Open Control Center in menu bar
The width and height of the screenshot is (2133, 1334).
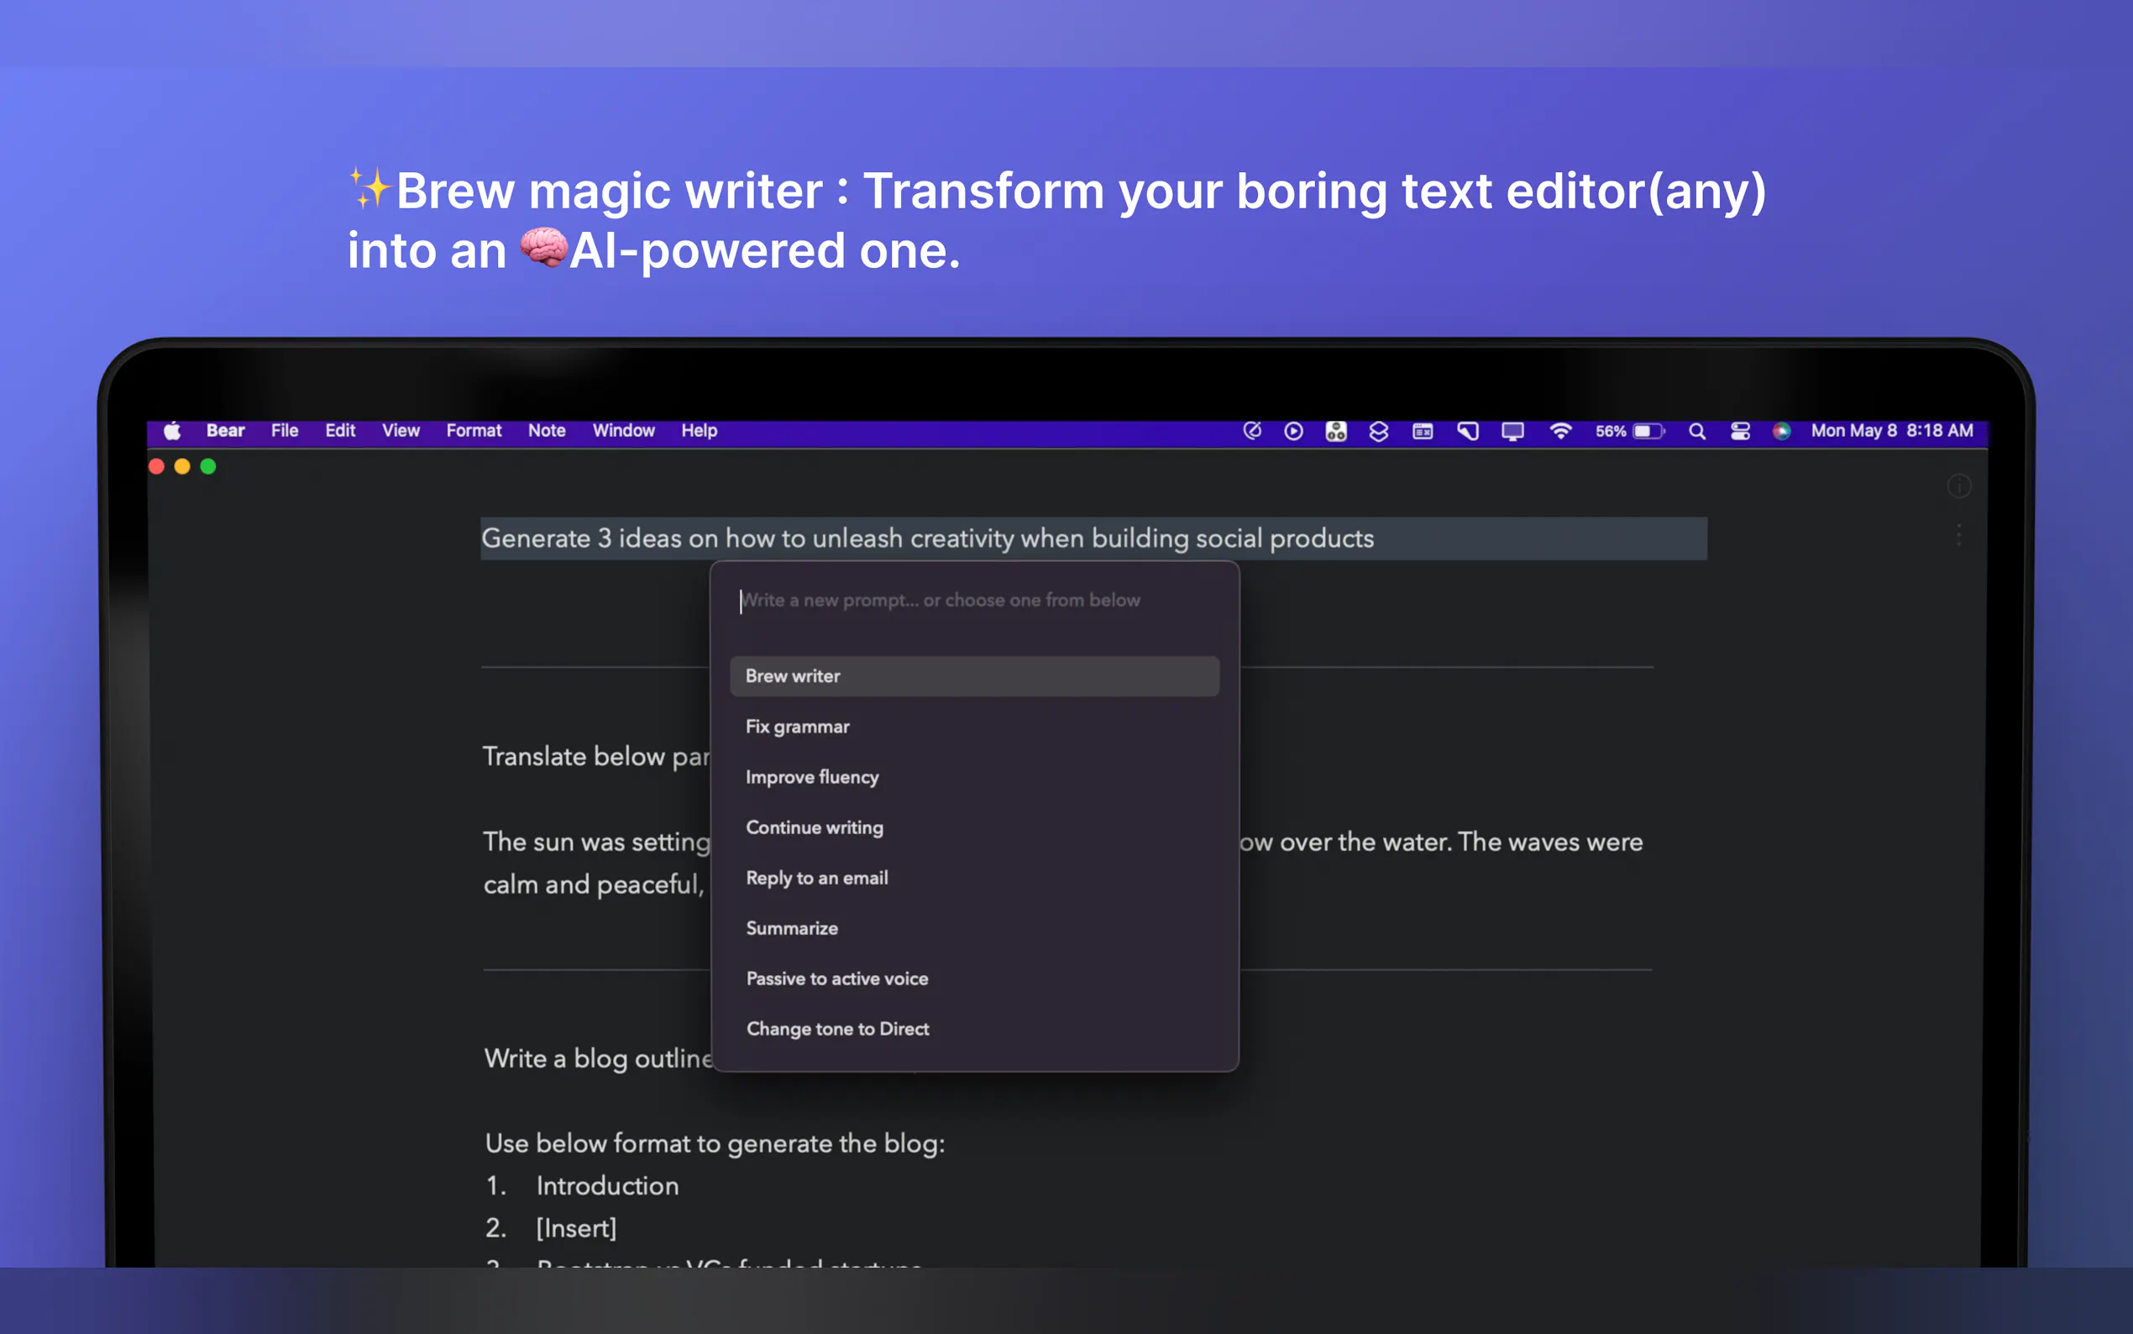1739,432
